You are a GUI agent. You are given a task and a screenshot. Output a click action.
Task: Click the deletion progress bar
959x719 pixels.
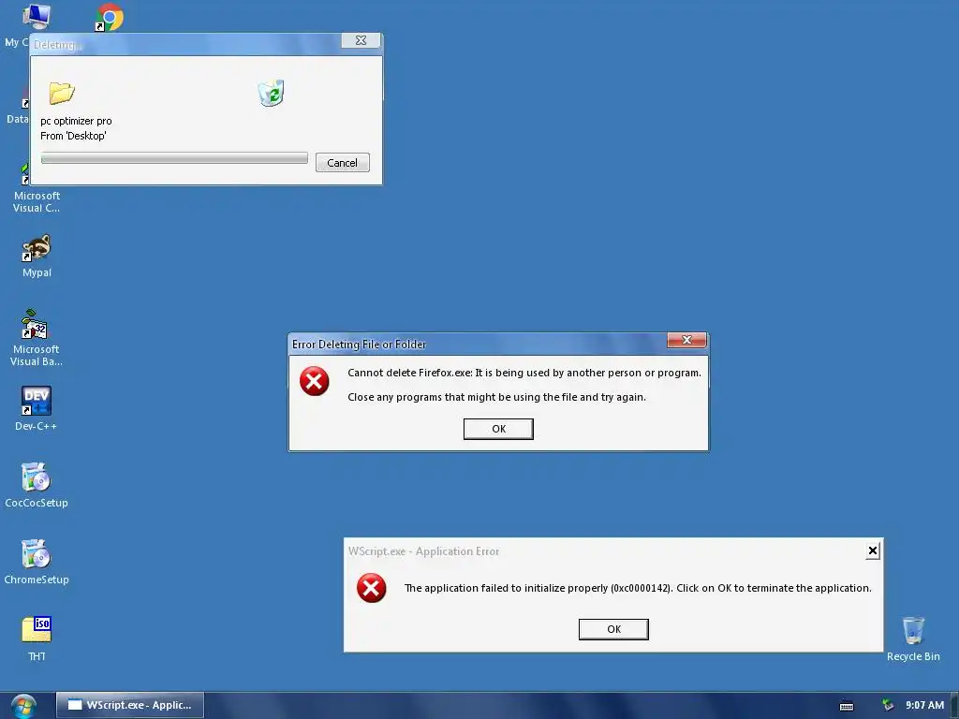coord(174,158)
